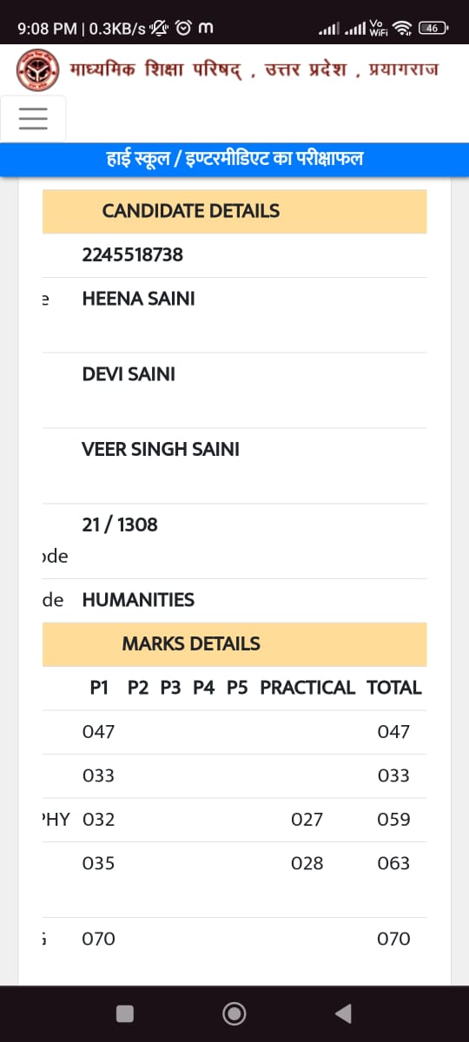
Task: Tap the HUMANITIES stream value
Action: (x=138, y=600)
